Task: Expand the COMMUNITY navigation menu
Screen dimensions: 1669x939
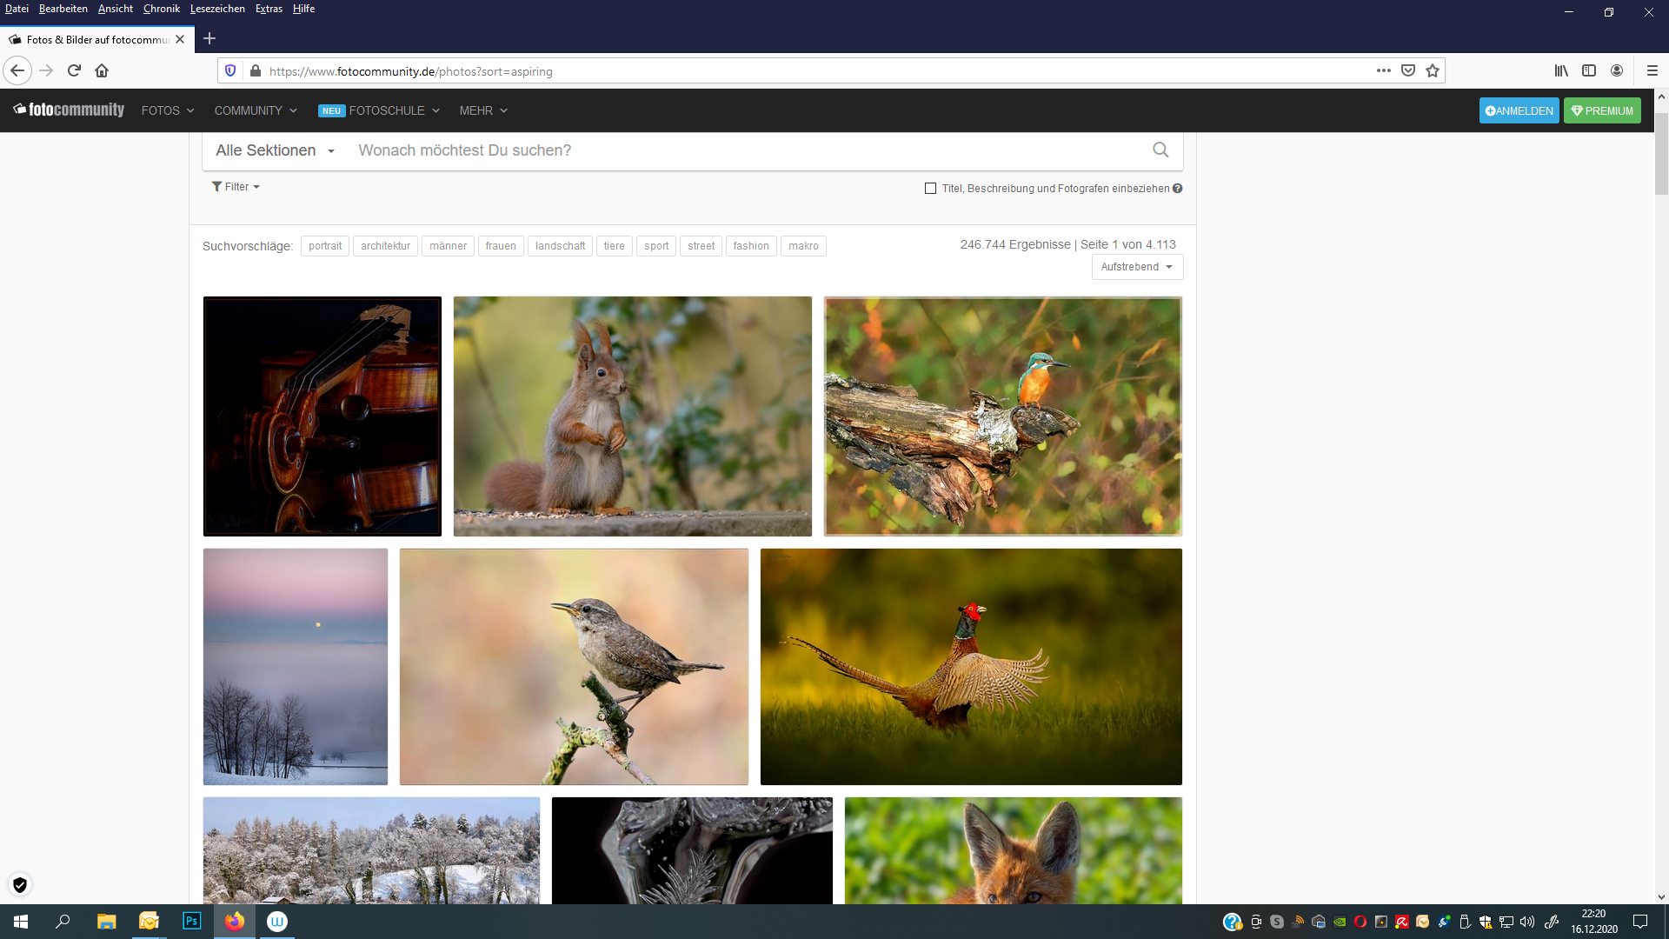Action: (256, 110)
